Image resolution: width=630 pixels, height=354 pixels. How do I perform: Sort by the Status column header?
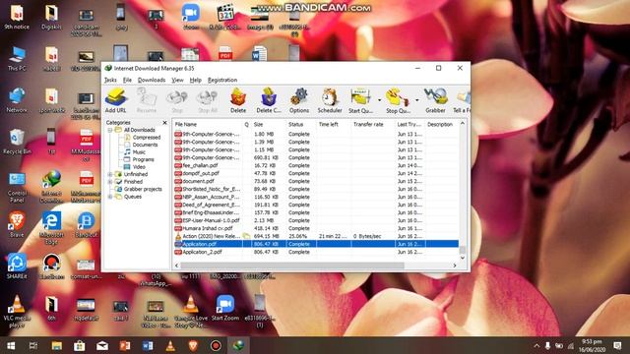pyautogui.click(x=300, y=125)
